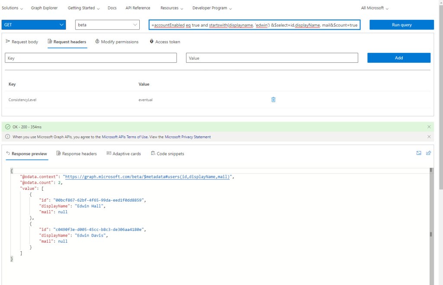Click the expand response icon
The image size is (443, 285).
click(x=419, y=153)
